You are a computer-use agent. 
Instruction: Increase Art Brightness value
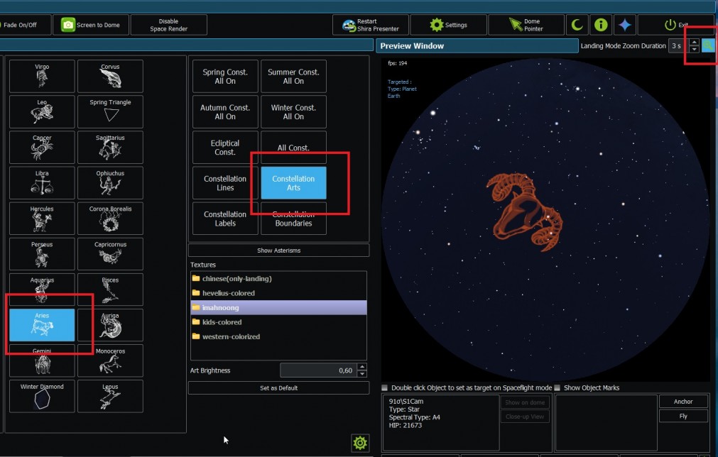coord(361,366)
